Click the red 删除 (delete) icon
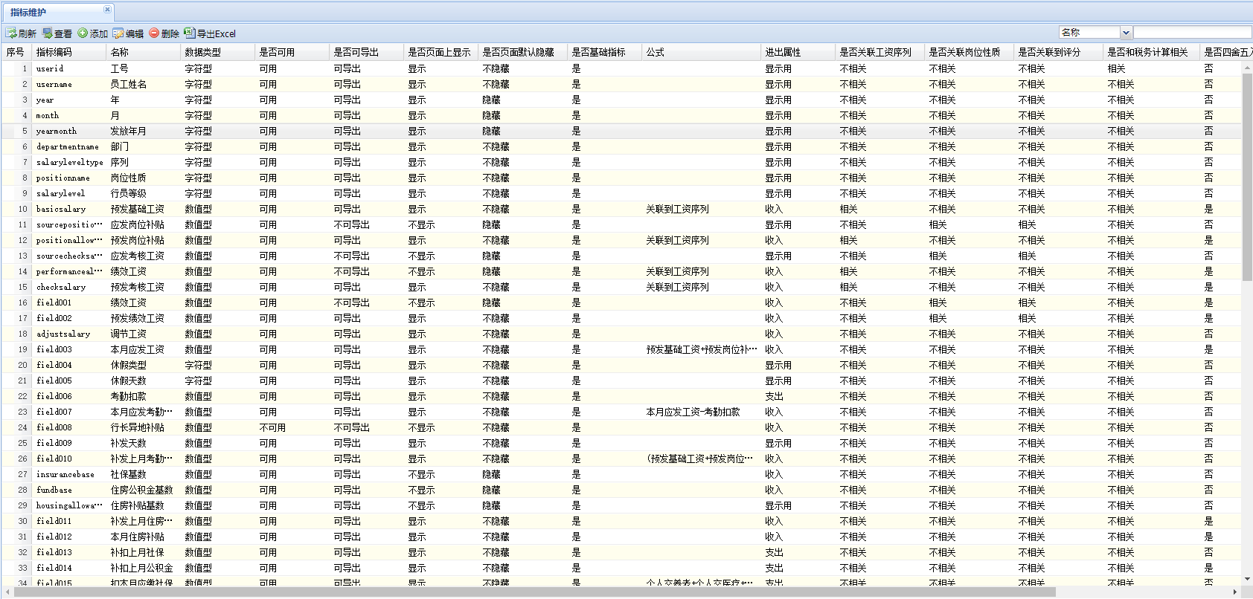 pyautogui.click(x=154, y=33)
